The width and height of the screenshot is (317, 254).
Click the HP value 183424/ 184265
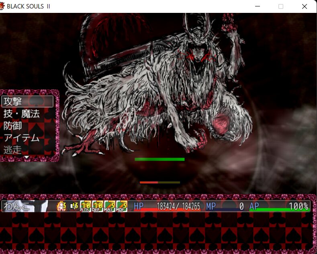click(x=178, y=206)
